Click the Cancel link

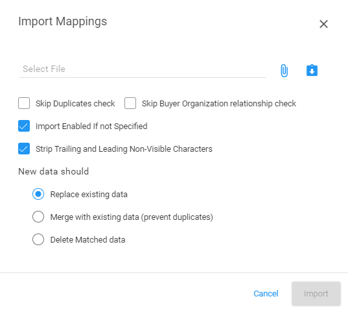[266, 294]
